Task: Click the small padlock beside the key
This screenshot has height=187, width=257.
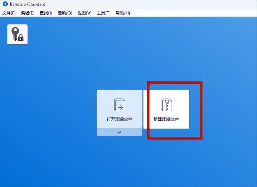Action: tap(21, 38)
